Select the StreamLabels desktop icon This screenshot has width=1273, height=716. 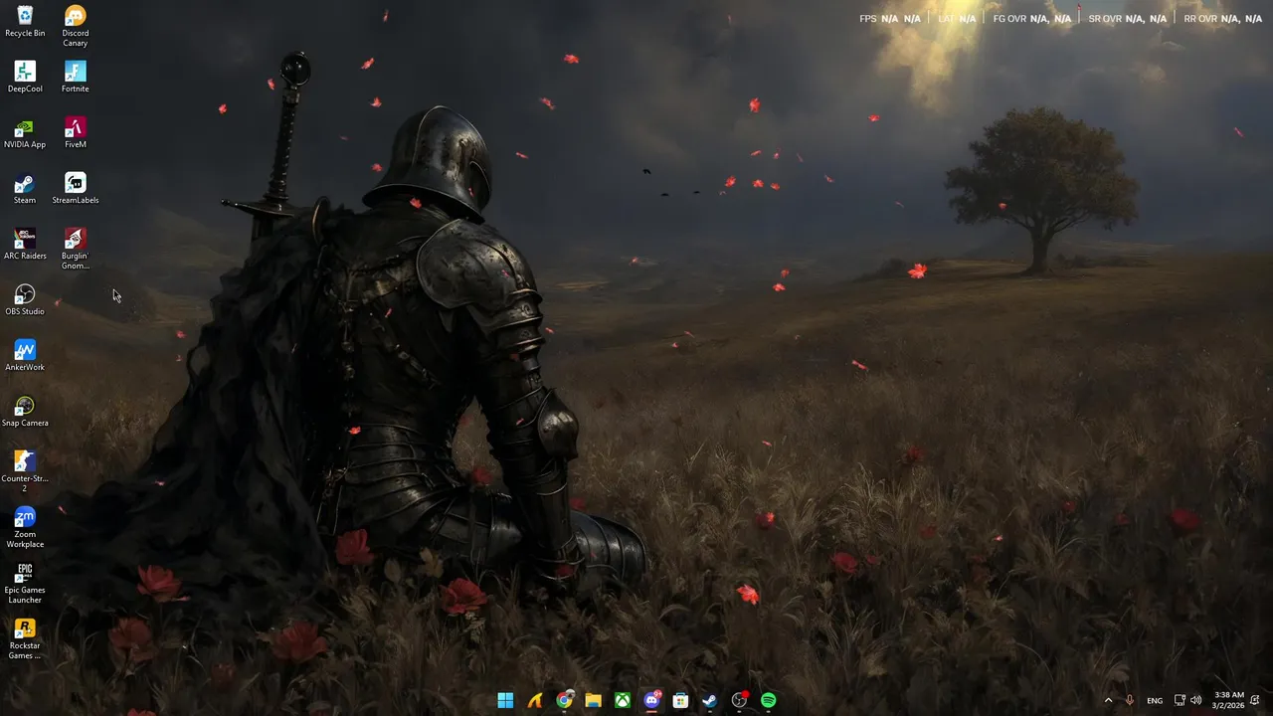tap(75, 189)
